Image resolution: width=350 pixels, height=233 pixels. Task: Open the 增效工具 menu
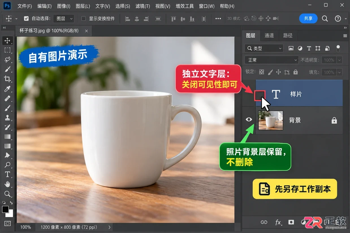(185, 6)
